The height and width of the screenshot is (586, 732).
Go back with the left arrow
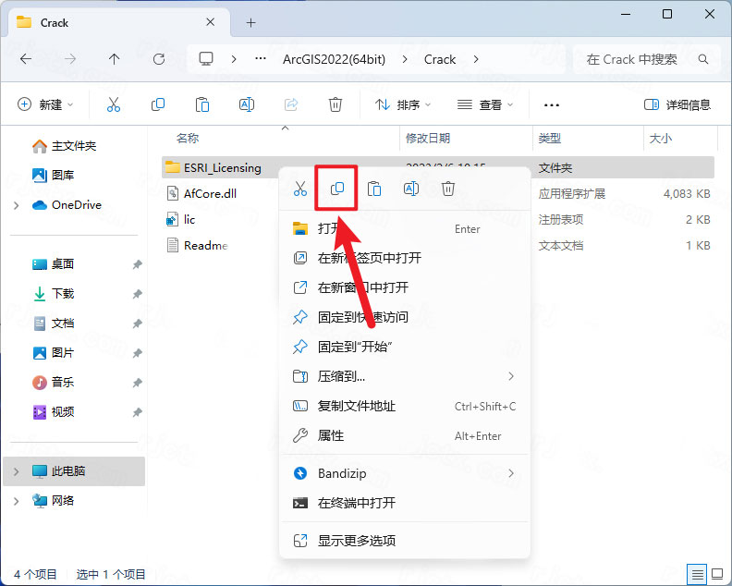[x=26, y=59]
